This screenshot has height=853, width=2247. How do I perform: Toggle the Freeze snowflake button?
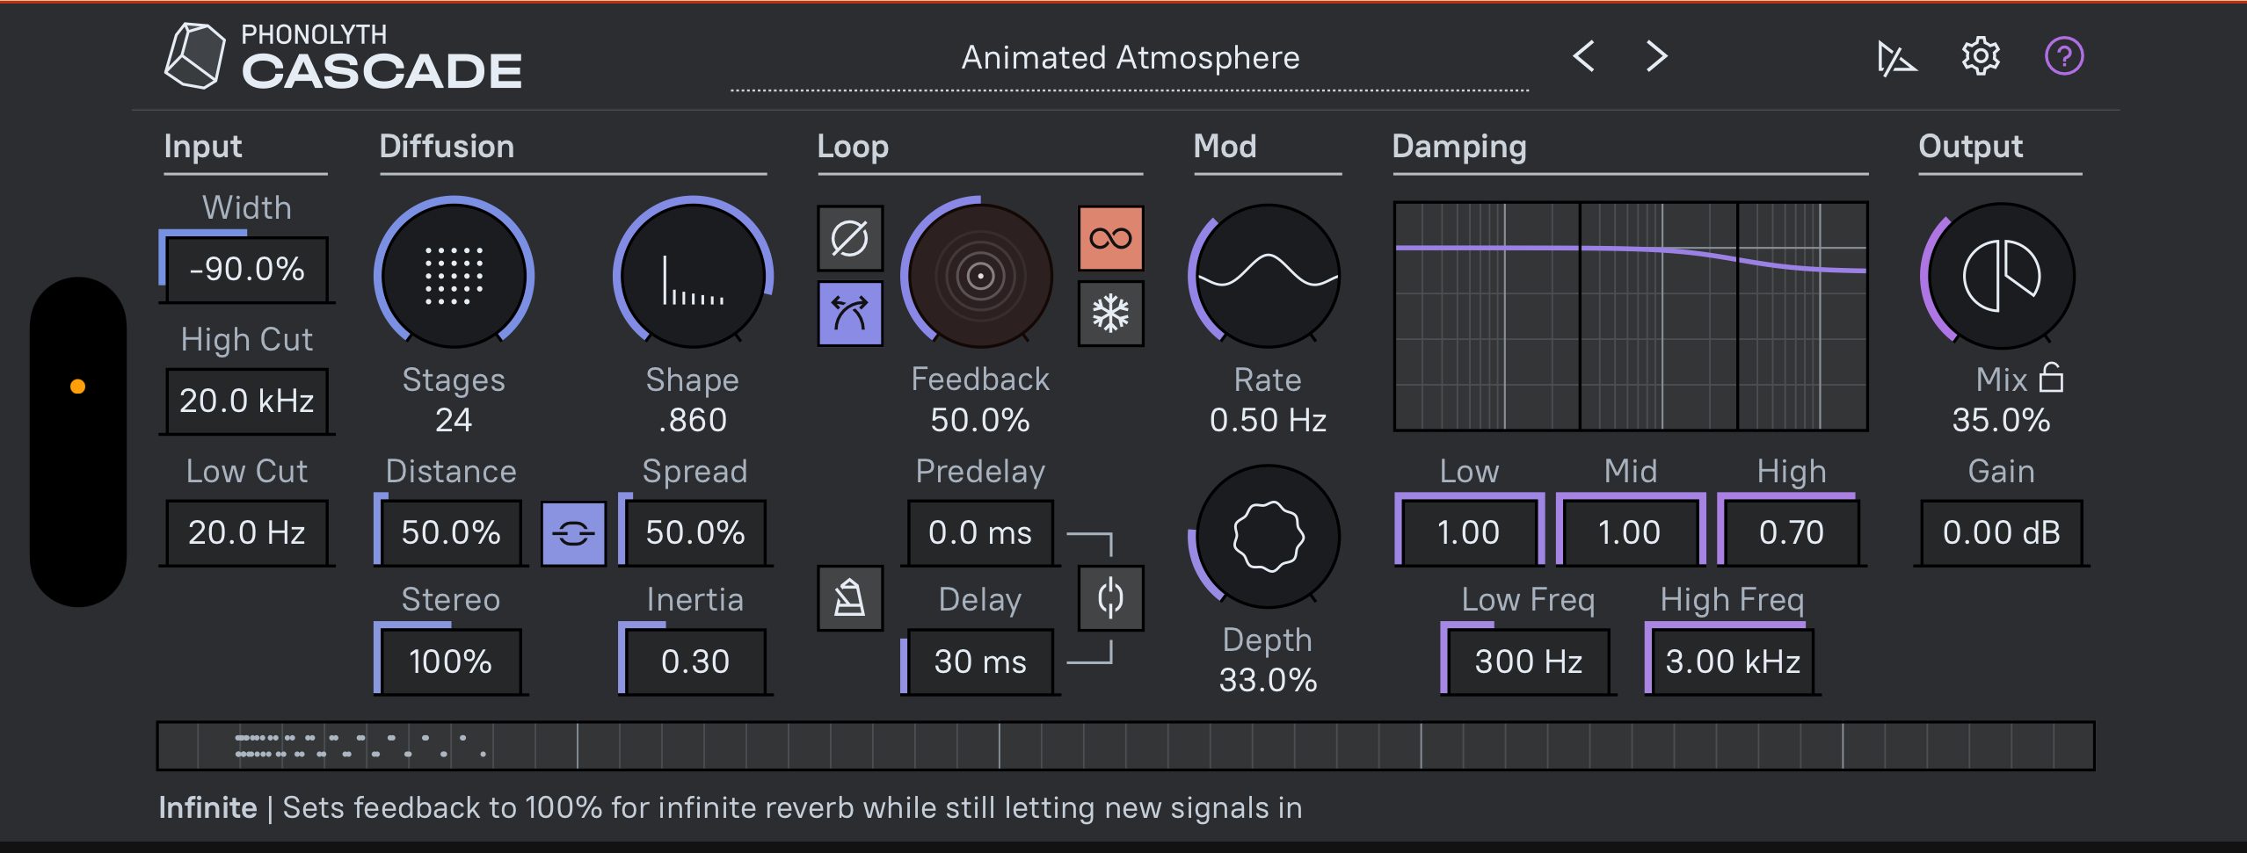(x=1111, y=314)
